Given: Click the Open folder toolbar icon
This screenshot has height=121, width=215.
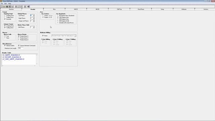Looking at the screenshot, I should point(4,6).
